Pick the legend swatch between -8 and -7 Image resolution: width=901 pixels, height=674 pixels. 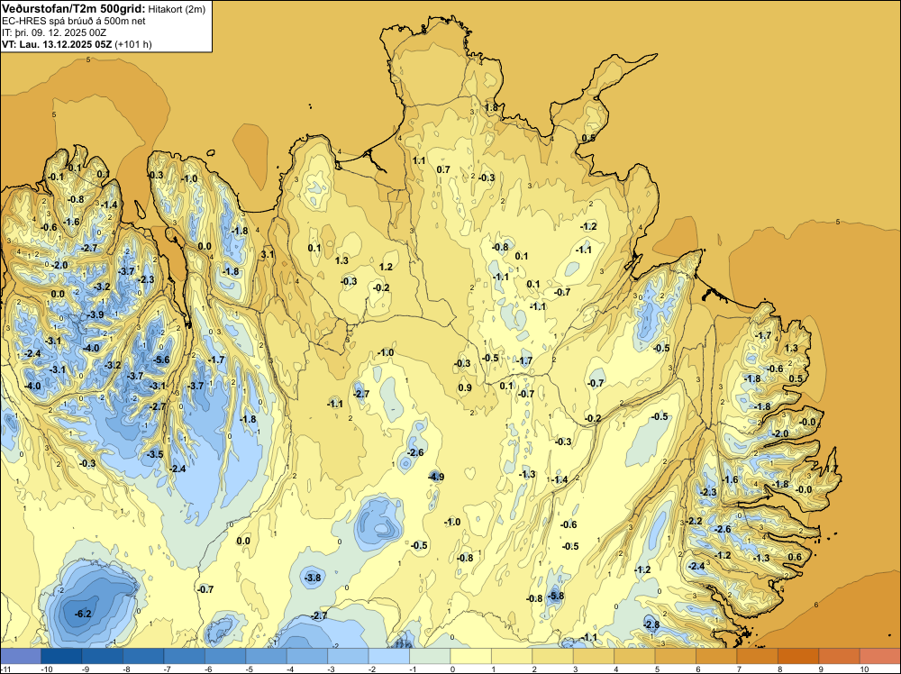point(143,656)
